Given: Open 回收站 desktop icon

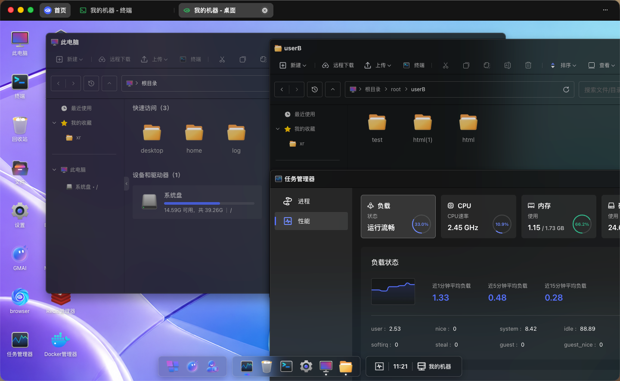Looking at the screenshot, I should pyautogui.click(x=20, y=129).
